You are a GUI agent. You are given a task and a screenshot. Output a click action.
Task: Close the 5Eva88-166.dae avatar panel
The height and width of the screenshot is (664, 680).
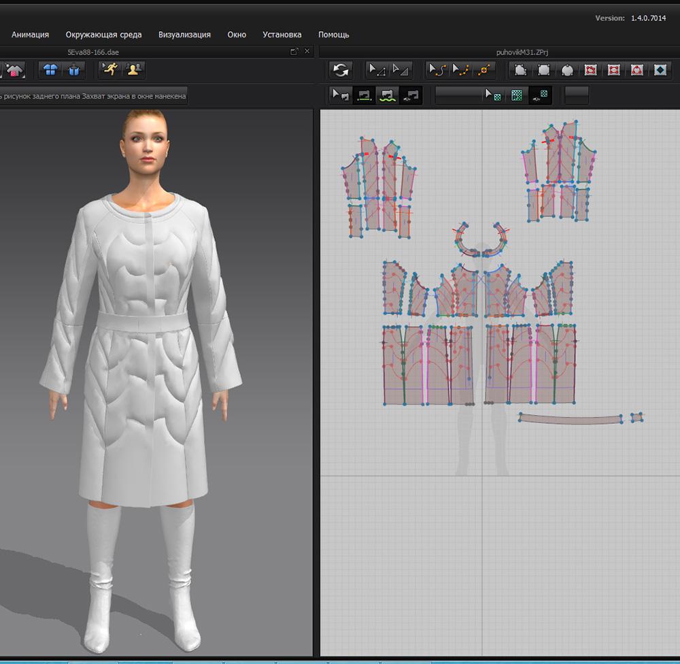(x=307, y=52)
